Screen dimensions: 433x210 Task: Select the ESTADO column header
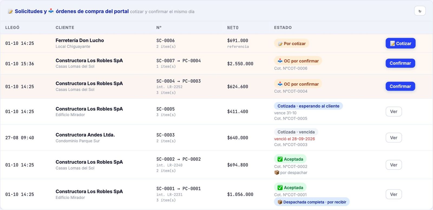(x=283, y=28)
